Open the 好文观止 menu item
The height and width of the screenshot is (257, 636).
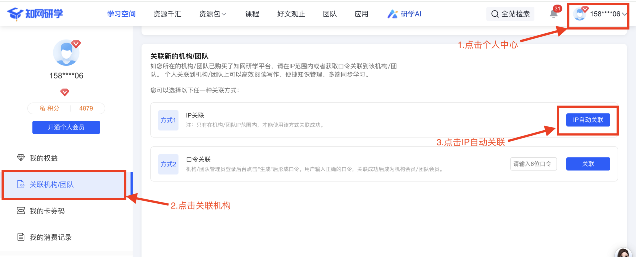point(291,14)
